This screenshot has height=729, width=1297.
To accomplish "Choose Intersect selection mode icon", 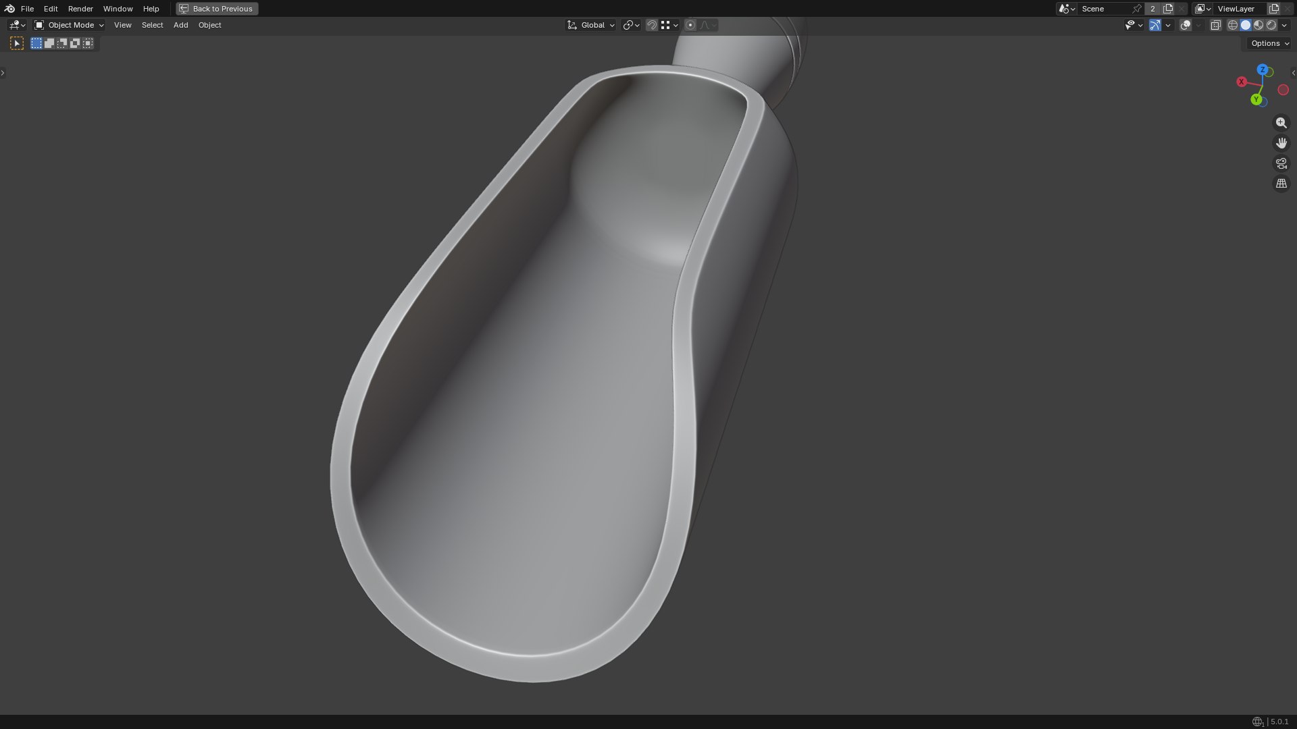I will (88, 43).
